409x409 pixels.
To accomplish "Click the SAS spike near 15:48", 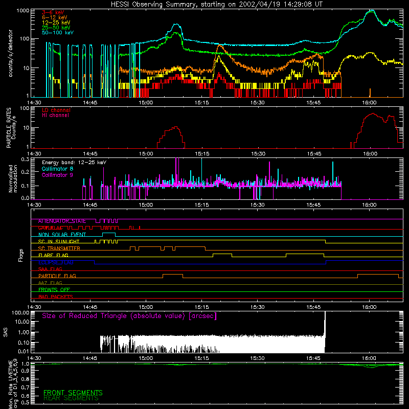I will click(325, 331).
